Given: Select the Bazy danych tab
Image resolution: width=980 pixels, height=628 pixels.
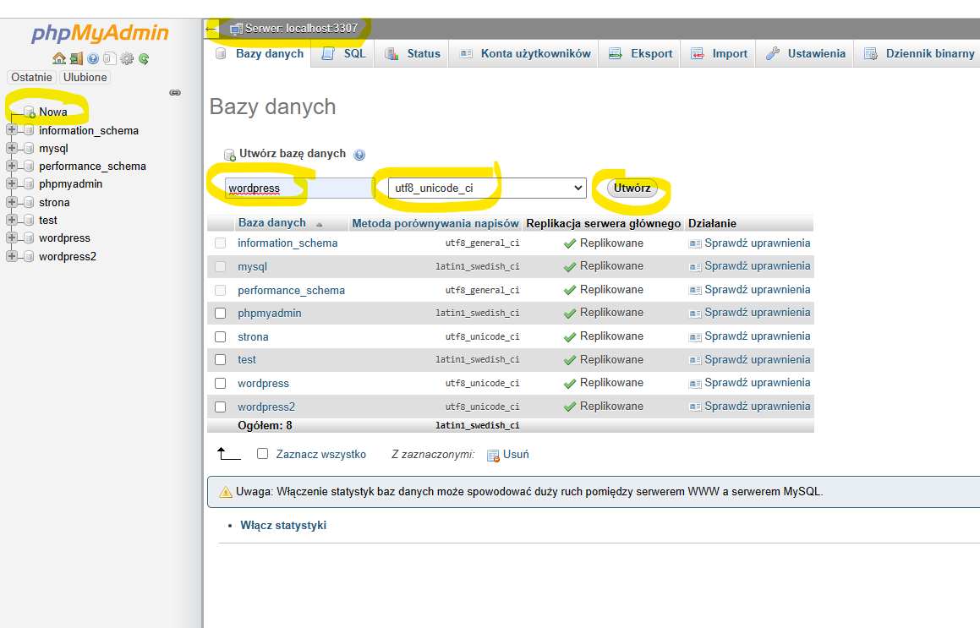Looking at the screenshot, I should (x=259, y=54).
